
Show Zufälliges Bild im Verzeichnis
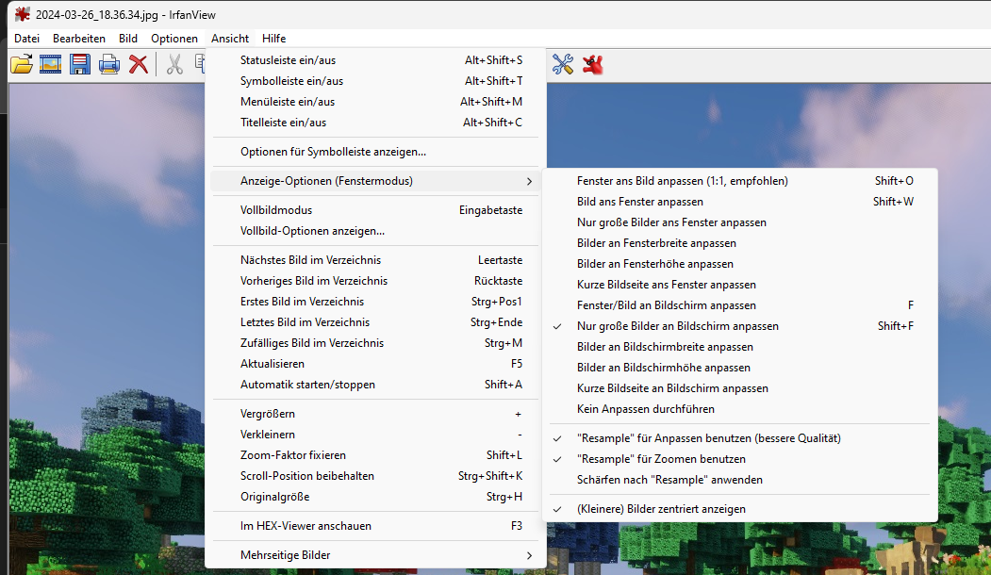[x=375, y=343]
